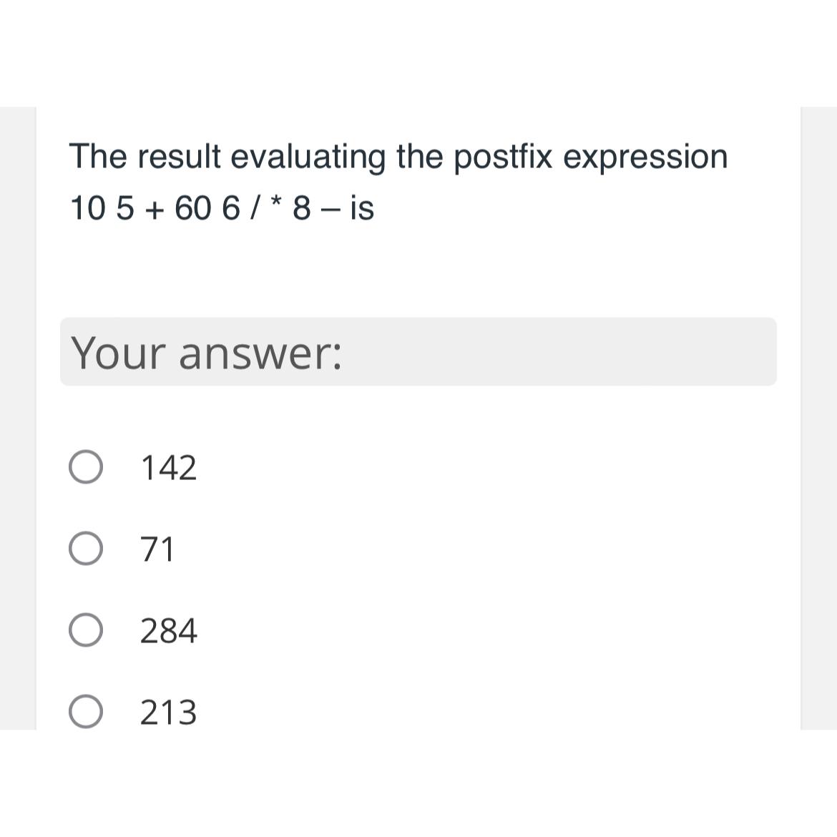Click the answer label 142

[168, 467]
